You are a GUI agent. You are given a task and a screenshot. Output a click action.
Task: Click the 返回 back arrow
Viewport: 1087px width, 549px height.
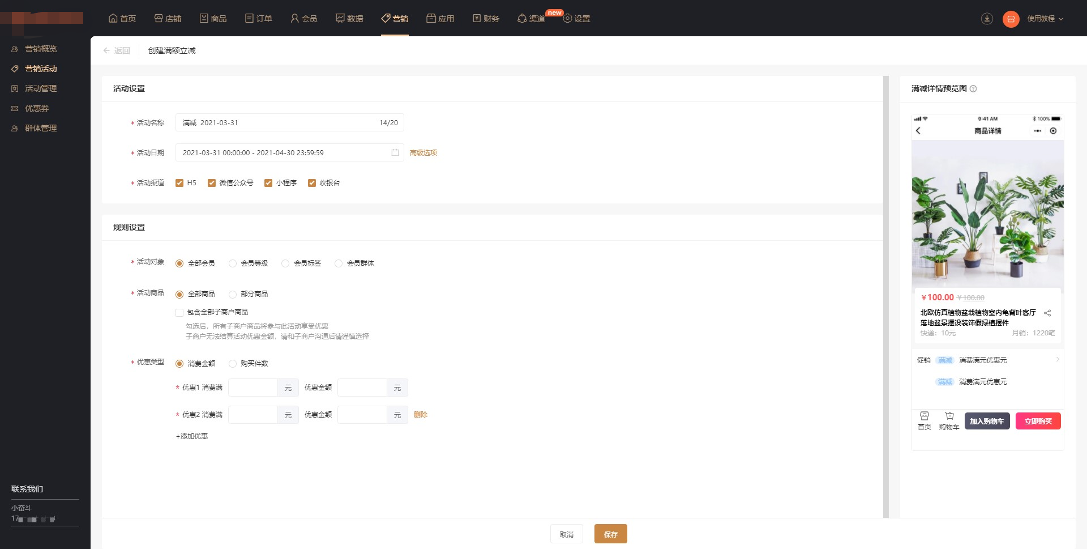106,51
